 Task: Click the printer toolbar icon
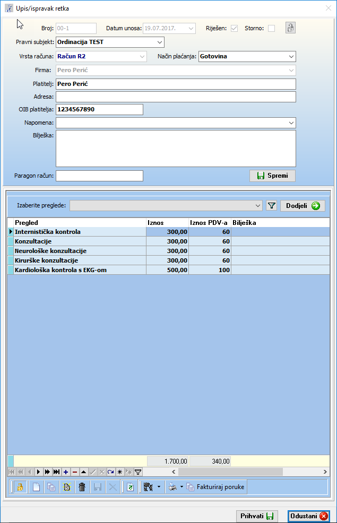(172, 487)
